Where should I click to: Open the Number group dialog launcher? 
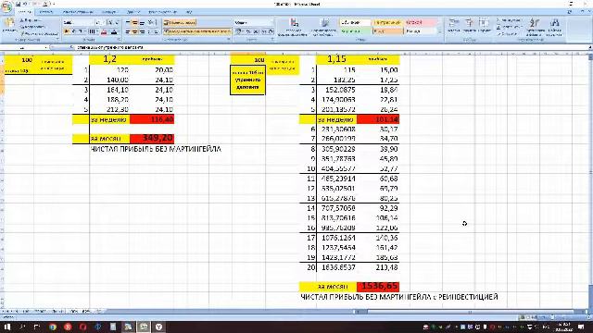pos(271,39)
